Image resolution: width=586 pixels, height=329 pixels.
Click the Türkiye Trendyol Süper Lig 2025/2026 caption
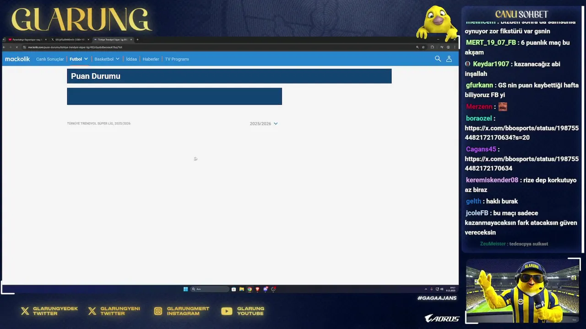coord(99,123)
